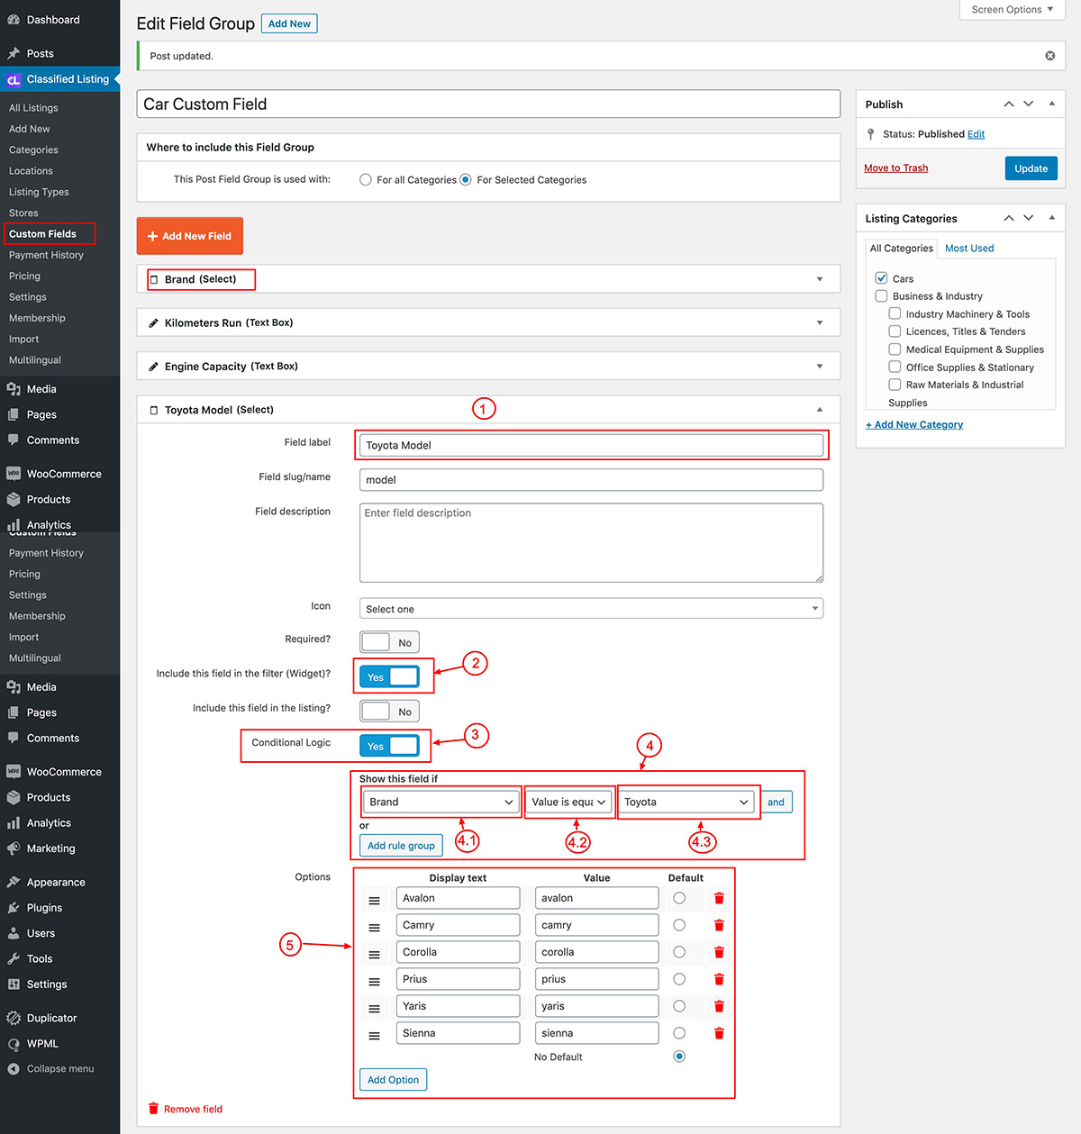Turn off the Conditional Logic switch
This screenshot has width=1081, height=1134.
(389, 746)
